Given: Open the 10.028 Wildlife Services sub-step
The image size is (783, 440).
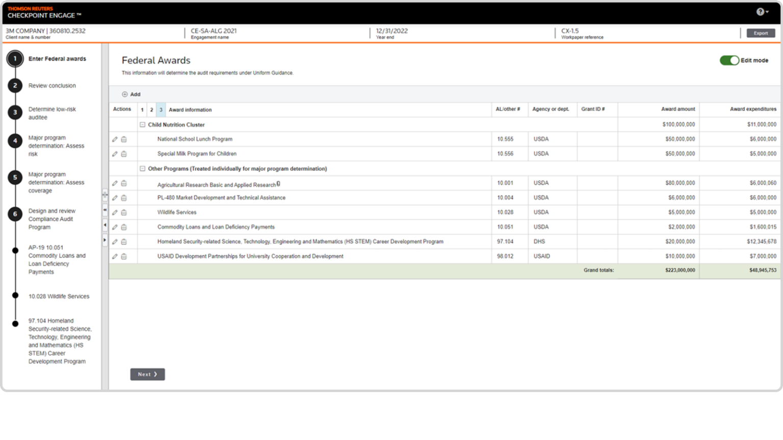Looking at the screenshot, I should click(x=59, y=296).
